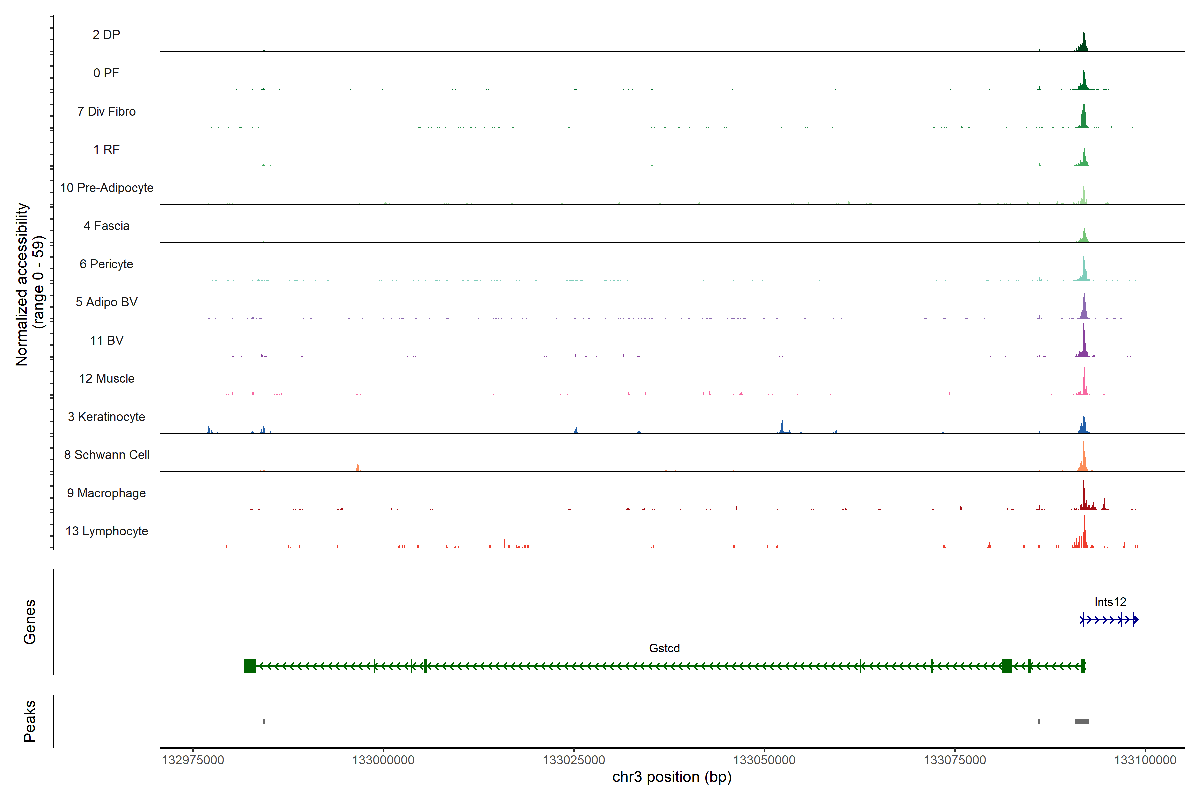Click the 10 Pre-Adipocyte track label
The height and width of the screenshot is (800, 1200).
coord(106,188)
